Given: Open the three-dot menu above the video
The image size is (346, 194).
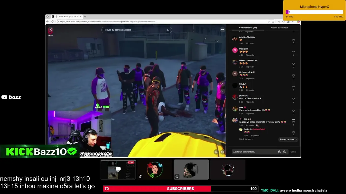Looking at the screenshot, I should (x=222, y=30).
